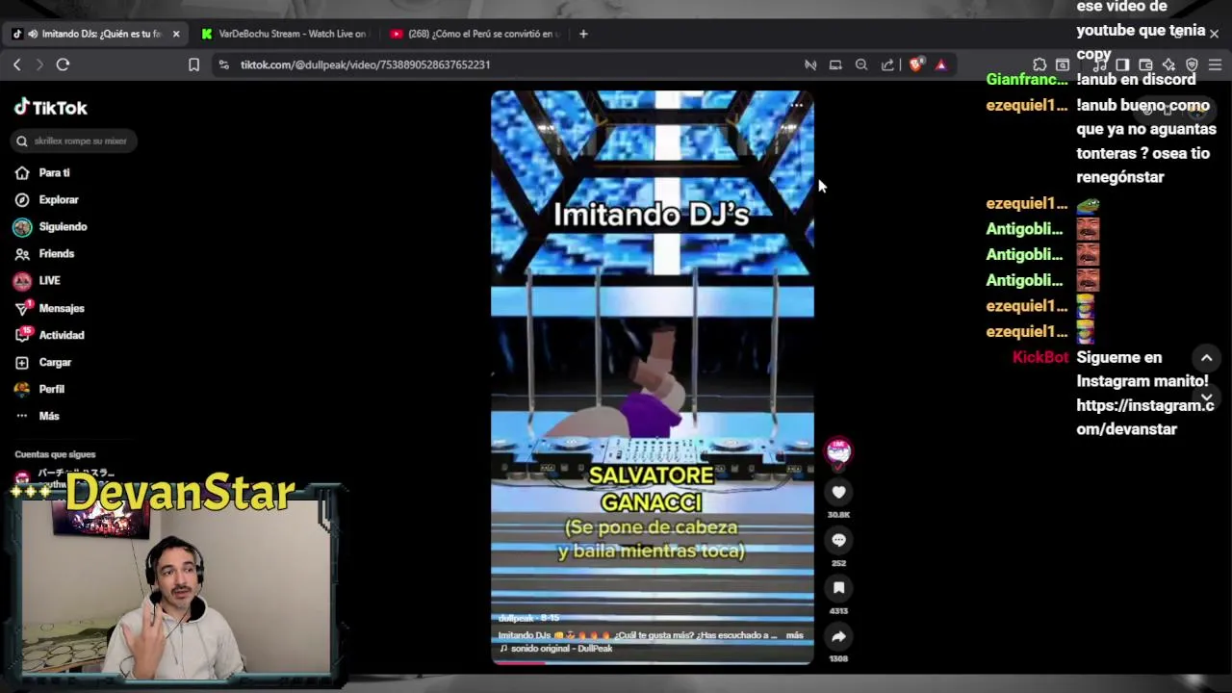
Task: Switch to Cómo el Perú YouTube tab
Action: click(475, 34)
